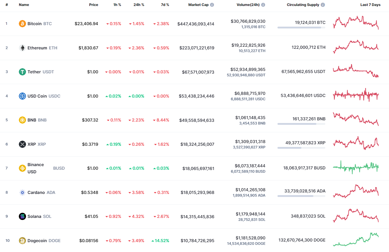Click the Cardano ADA logo
389x252 pixels.
pos(22,192)
